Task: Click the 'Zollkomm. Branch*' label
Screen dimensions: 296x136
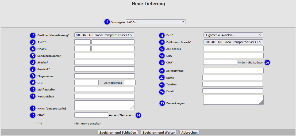Action: (179, 42)
